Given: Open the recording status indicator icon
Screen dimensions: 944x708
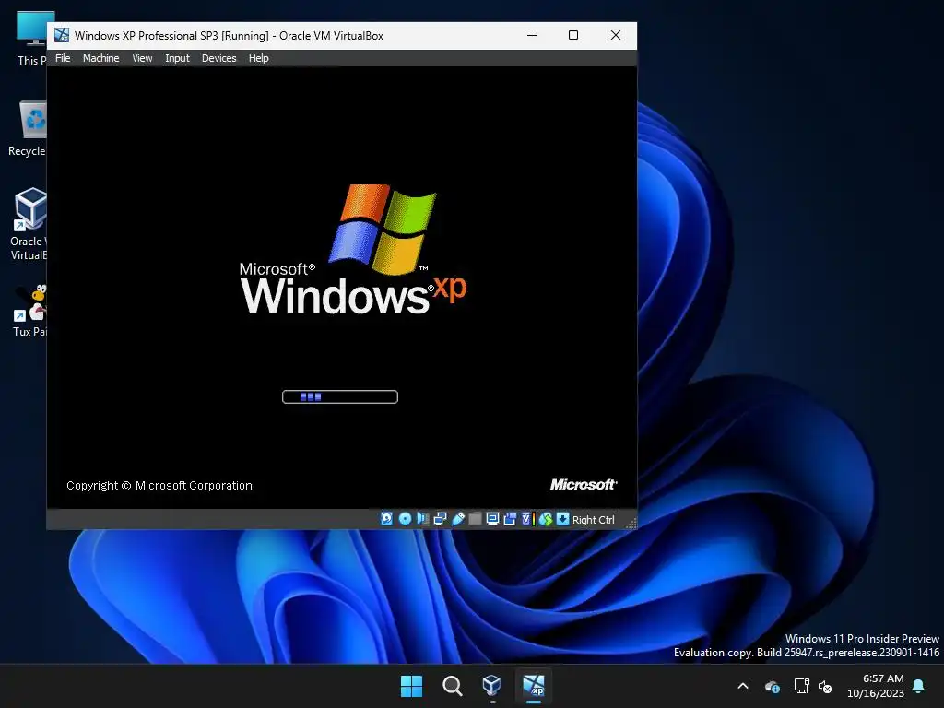Looking at the screenshot, I should tap(510, 519).
